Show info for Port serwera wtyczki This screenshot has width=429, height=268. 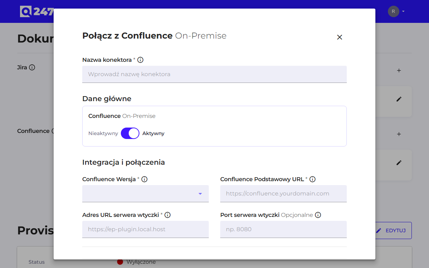click(x=318, y=215)
